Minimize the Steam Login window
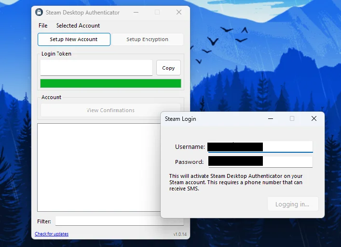The height and width of the screenshot is (247, 341). [271, 118]
